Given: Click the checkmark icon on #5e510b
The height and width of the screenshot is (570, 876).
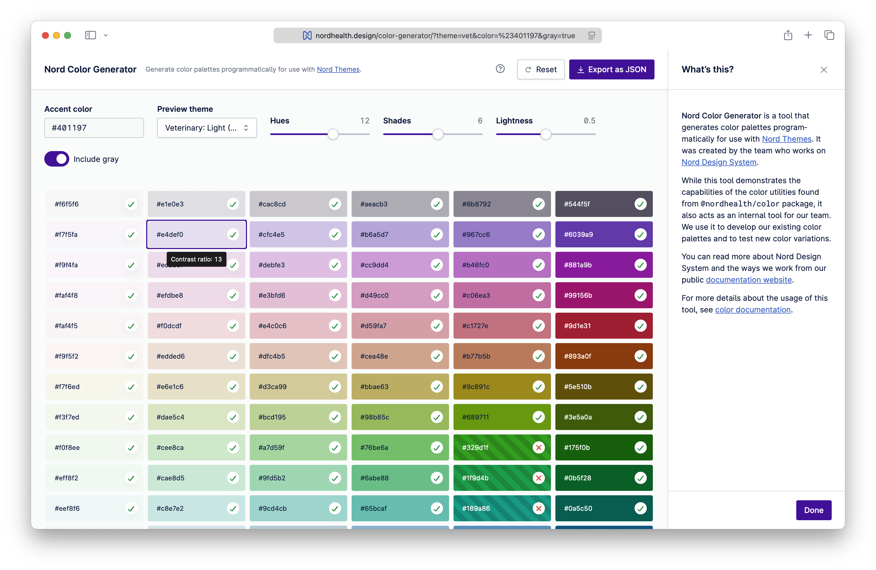Looking at the screenshot, I should pos(640,387).
